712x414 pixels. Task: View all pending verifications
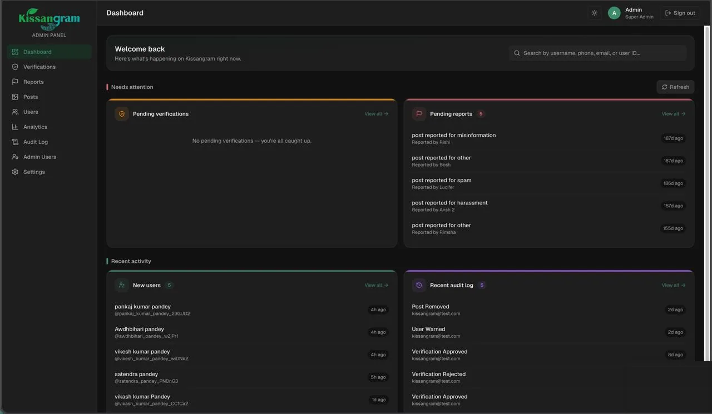tap(377, 114)
